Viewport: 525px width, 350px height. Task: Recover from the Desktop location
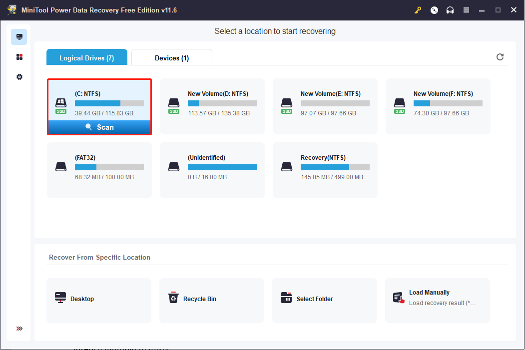click(x=99, y=300)
